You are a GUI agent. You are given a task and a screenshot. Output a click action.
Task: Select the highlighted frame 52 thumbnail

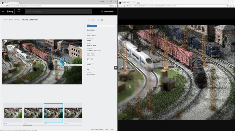coord(53,113)
